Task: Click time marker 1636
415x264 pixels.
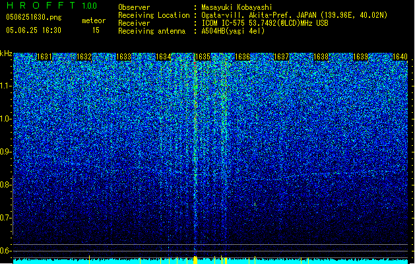Action: coord(242,57)
